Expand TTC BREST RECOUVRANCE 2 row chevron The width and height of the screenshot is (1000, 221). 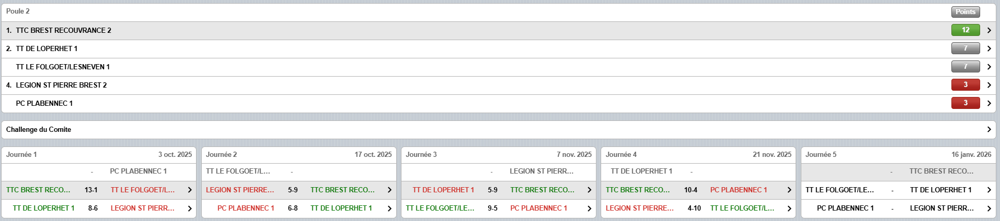988,30
